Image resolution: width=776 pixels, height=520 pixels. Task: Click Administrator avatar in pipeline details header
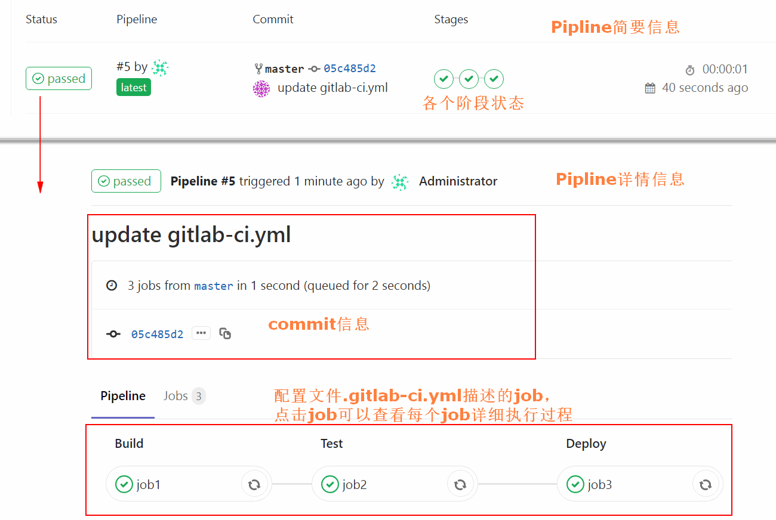pos(400,182)
